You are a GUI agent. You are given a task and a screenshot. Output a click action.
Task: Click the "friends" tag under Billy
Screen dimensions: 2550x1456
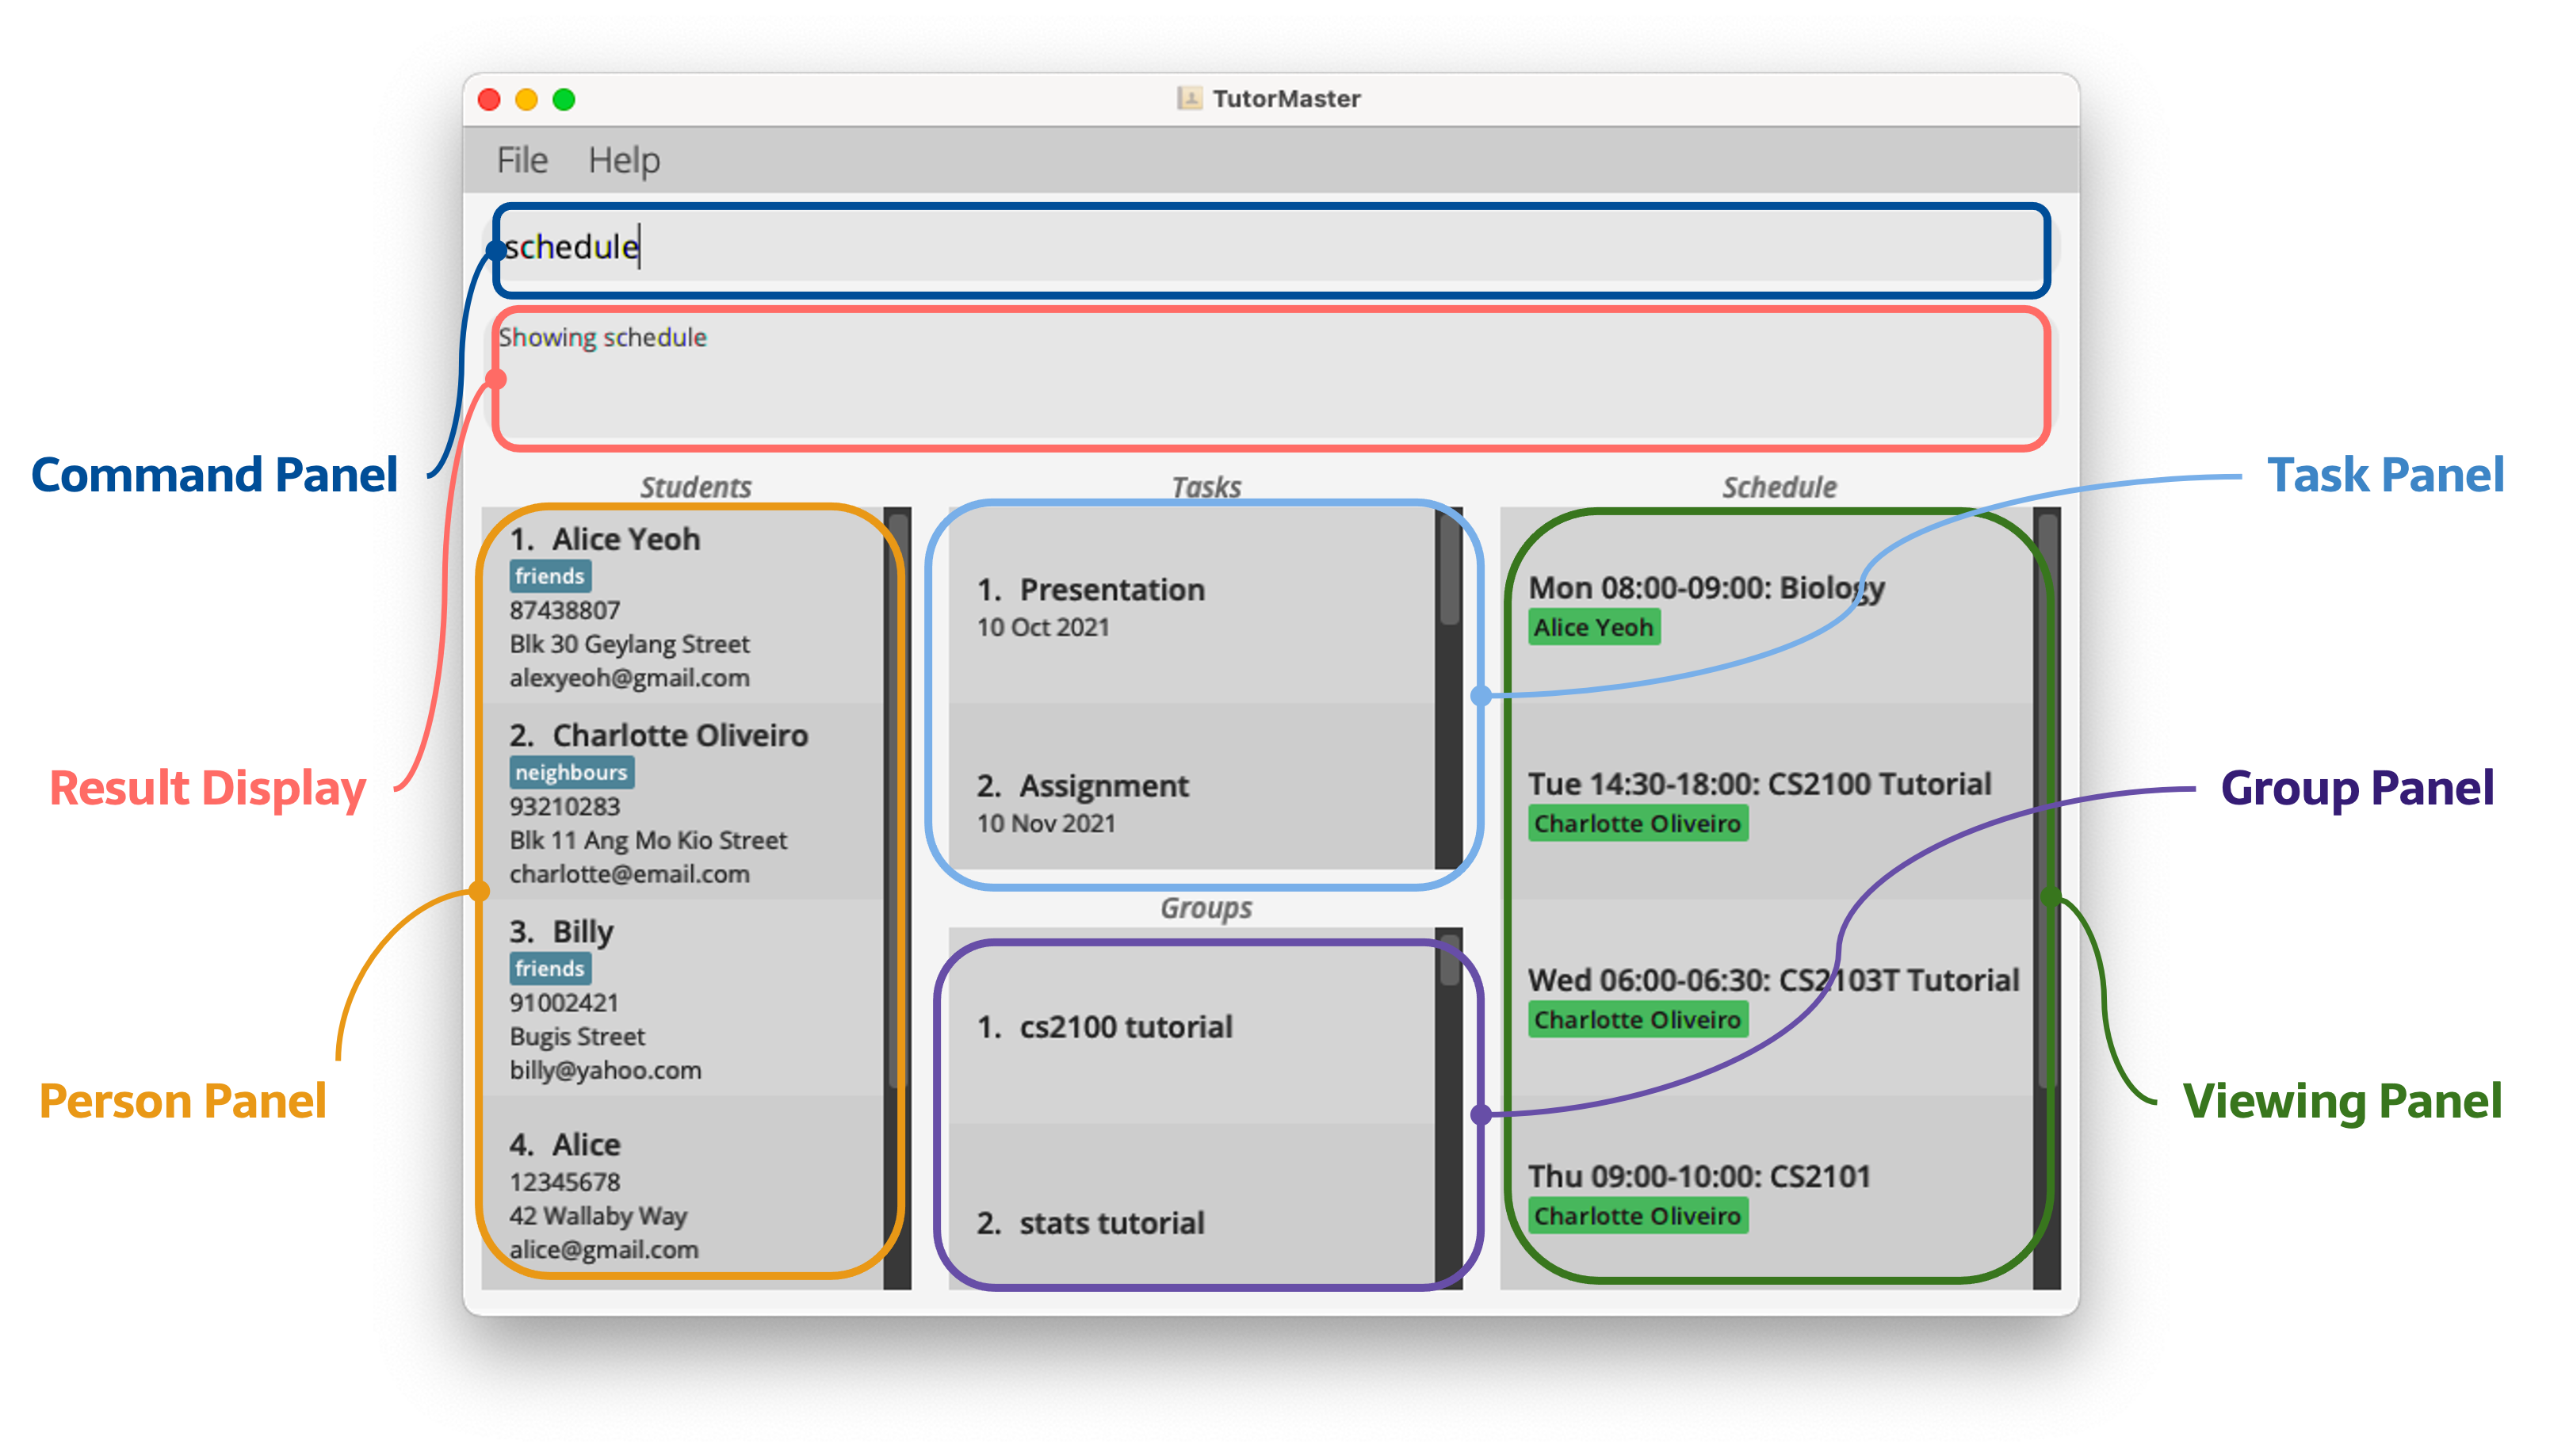549,968
